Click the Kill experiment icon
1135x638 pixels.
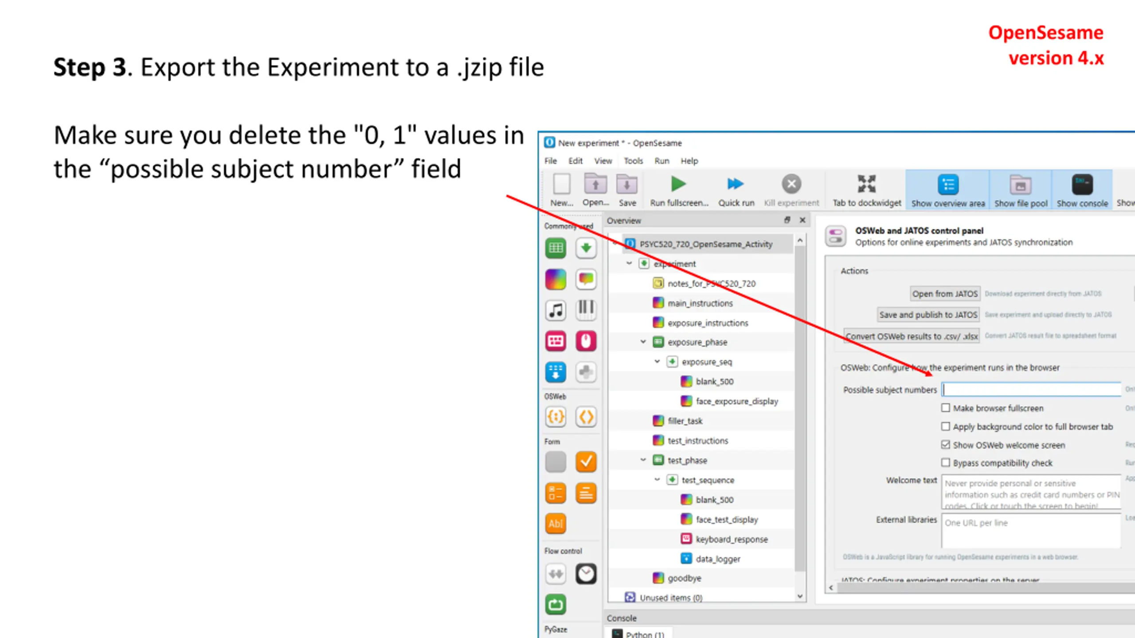pyautogui.click(x=791, y=184)
